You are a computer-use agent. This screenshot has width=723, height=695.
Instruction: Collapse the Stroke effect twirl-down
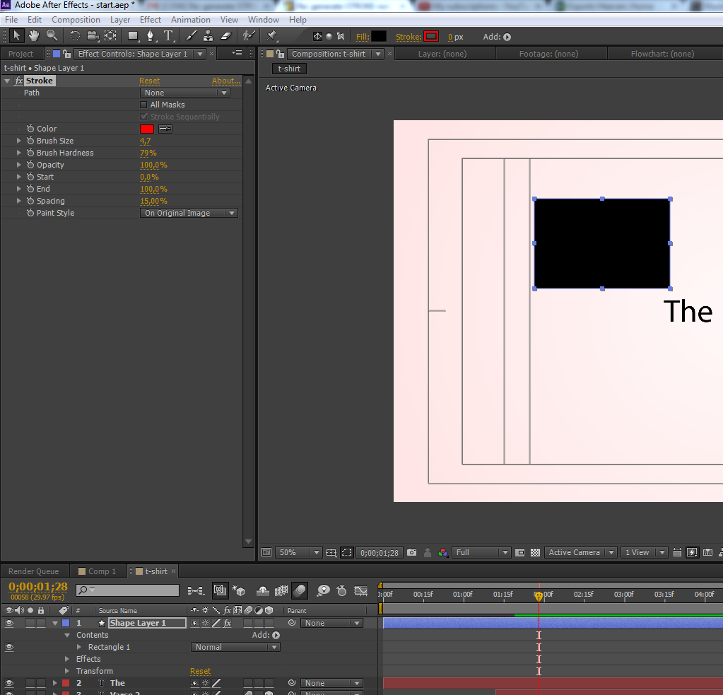7,81
